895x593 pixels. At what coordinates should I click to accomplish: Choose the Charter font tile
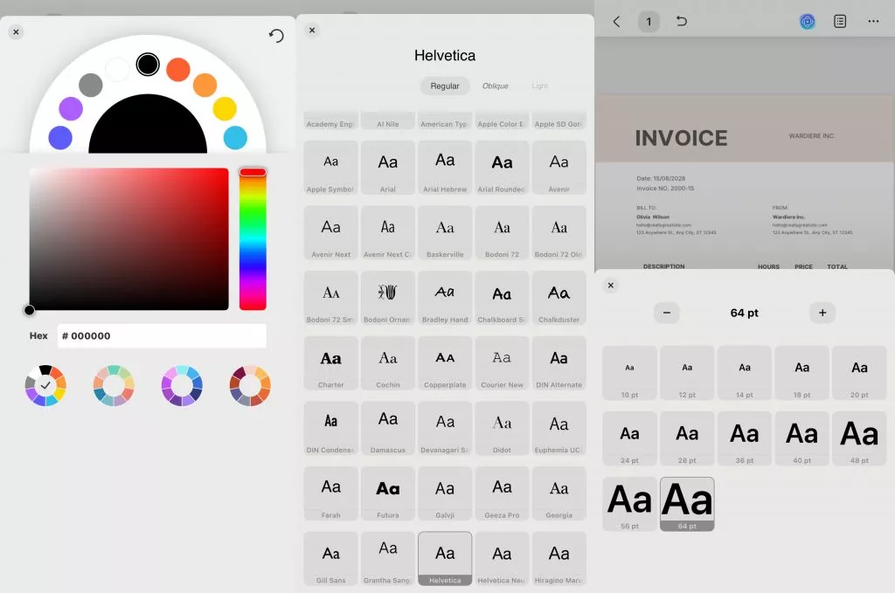tap(331, 363)
